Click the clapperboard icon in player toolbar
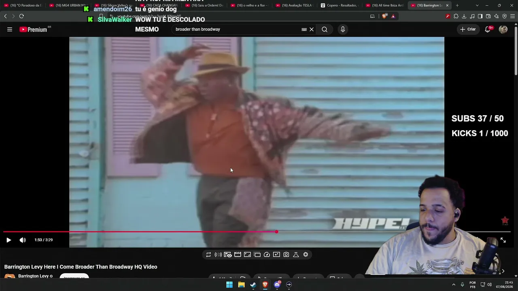 tap(238, 255)
